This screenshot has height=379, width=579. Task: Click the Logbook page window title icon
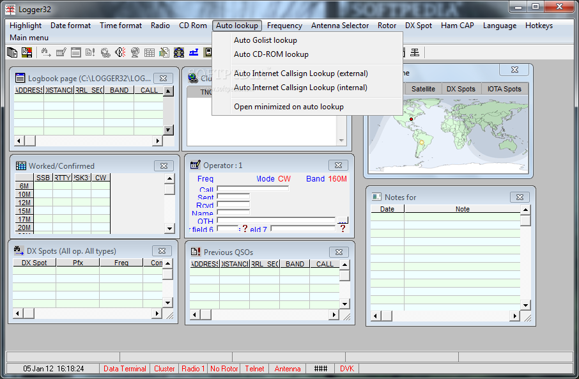pos(20,78)
